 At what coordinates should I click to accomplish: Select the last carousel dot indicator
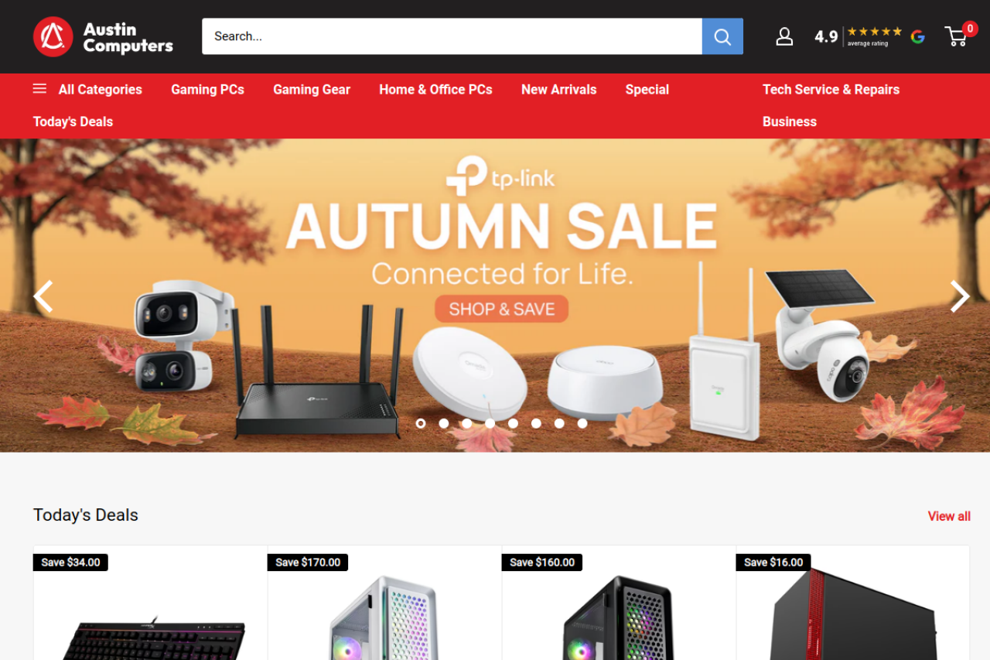pyautogui.click(x=582, y=423)
